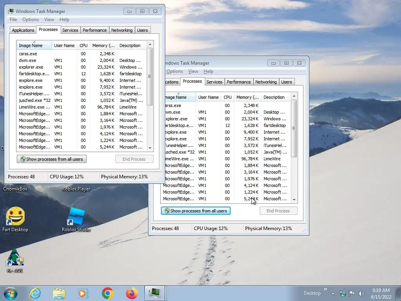Click End Process in front window
The width and height of the screenshot is (401, 301).
pyautogui.click(x=278, y=210)
